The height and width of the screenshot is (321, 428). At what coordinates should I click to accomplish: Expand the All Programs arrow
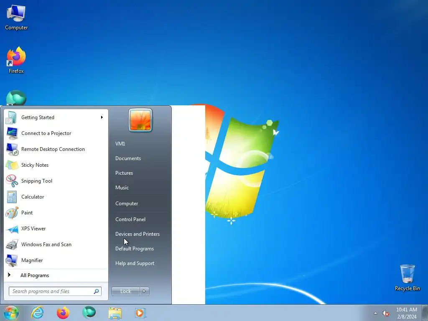tap(9, 275)
